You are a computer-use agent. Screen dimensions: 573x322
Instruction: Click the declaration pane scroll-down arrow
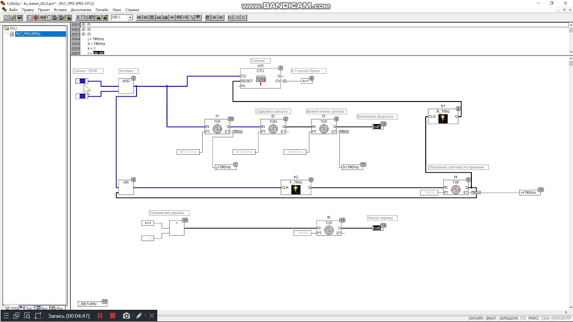click(x=570, y=52)
